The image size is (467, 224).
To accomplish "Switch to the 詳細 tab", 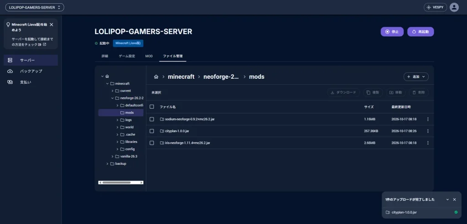I will click(105, 56).
